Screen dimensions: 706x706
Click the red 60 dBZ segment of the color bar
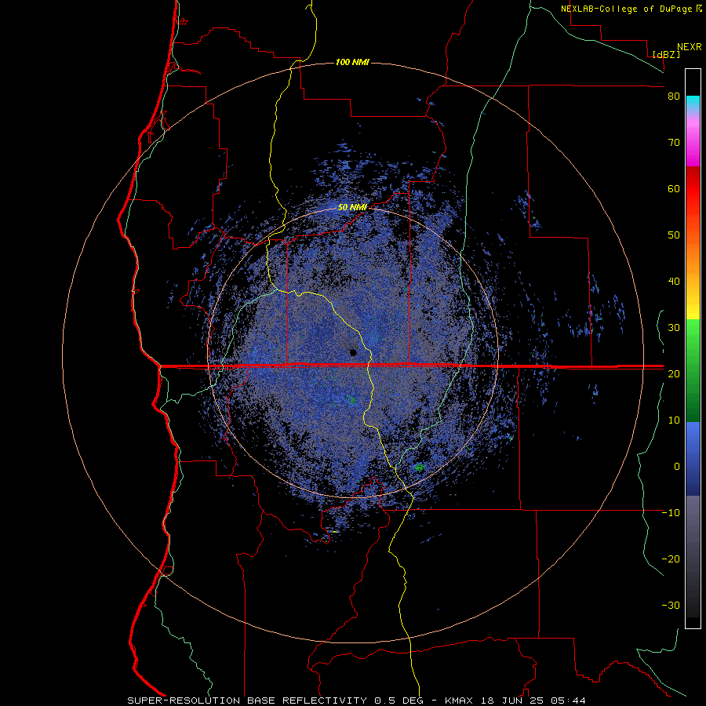pos(693,188)
